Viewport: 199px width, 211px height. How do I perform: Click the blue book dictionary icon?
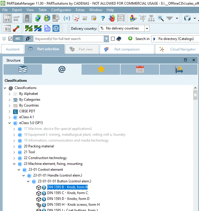coord(119,39)
